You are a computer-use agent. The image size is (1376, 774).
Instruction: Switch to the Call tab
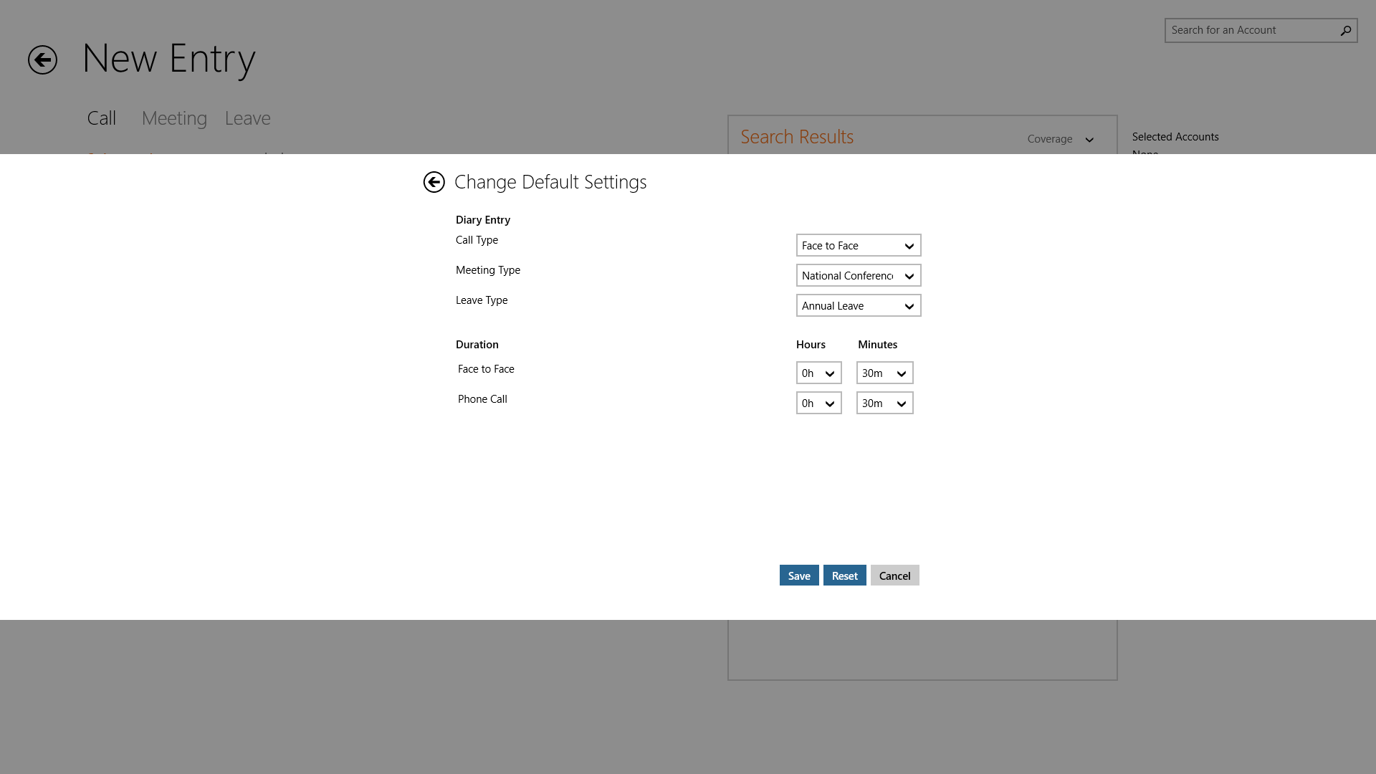[x=102, y=118]
